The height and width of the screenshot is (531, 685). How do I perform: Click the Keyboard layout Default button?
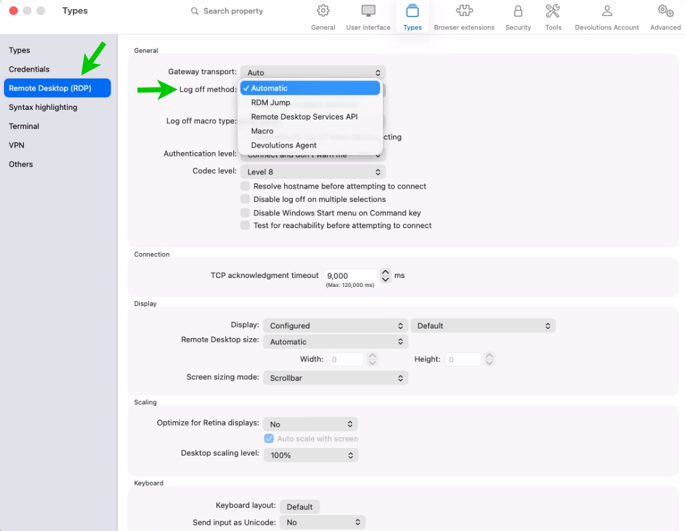pos(300,507)
